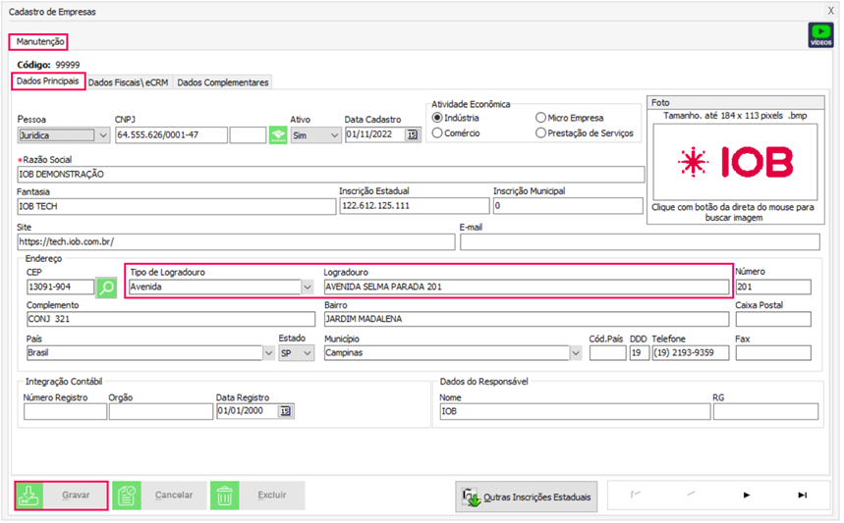Screen dimensions: 844x523
Task: Click the Gravar button
Action: 62,496
